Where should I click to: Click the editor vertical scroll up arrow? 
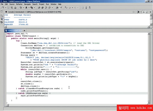pos(149,34)
